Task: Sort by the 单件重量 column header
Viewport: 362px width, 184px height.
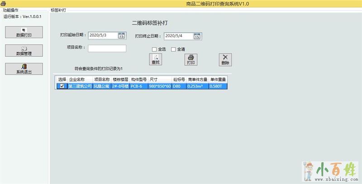Action: click(x=218, y=79)
